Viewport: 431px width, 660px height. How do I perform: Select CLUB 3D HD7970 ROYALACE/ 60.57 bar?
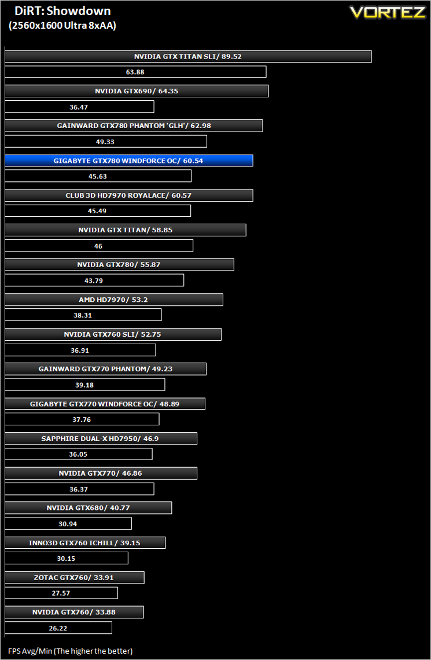(129, 195)
